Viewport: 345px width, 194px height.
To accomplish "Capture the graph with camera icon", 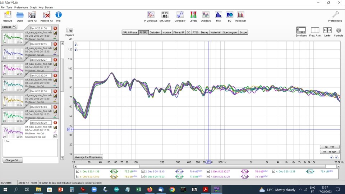I will (x=70, y=30).
